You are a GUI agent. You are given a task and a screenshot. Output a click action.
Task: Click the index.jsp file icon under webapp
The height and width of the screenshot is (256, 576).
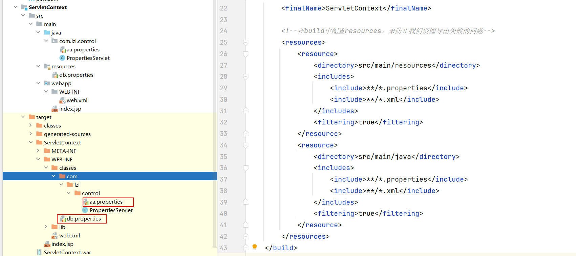(55, 109)
